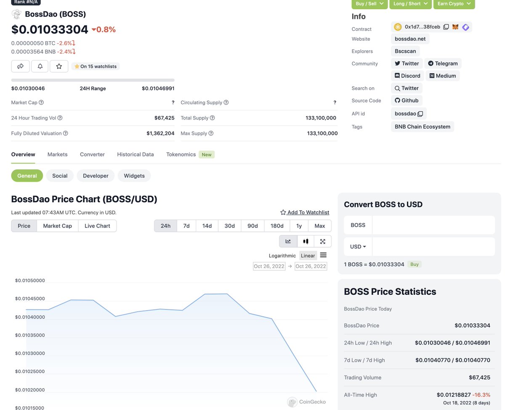Select the 90d time range

252,226
